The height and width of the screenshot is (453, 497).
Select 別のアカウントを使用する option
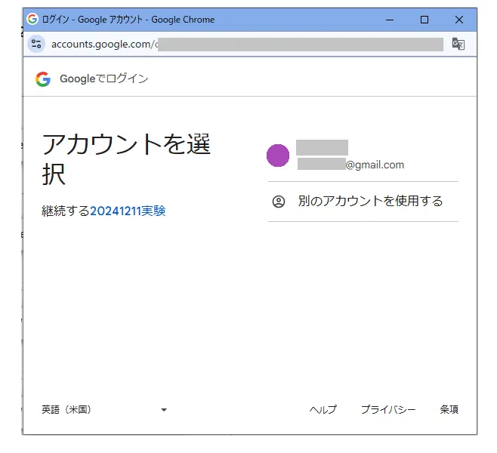[x=370, y=202]
